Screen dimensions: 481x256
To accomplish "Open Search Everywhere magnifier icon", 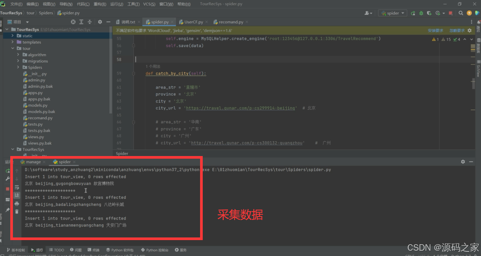I will coord(461,13).
